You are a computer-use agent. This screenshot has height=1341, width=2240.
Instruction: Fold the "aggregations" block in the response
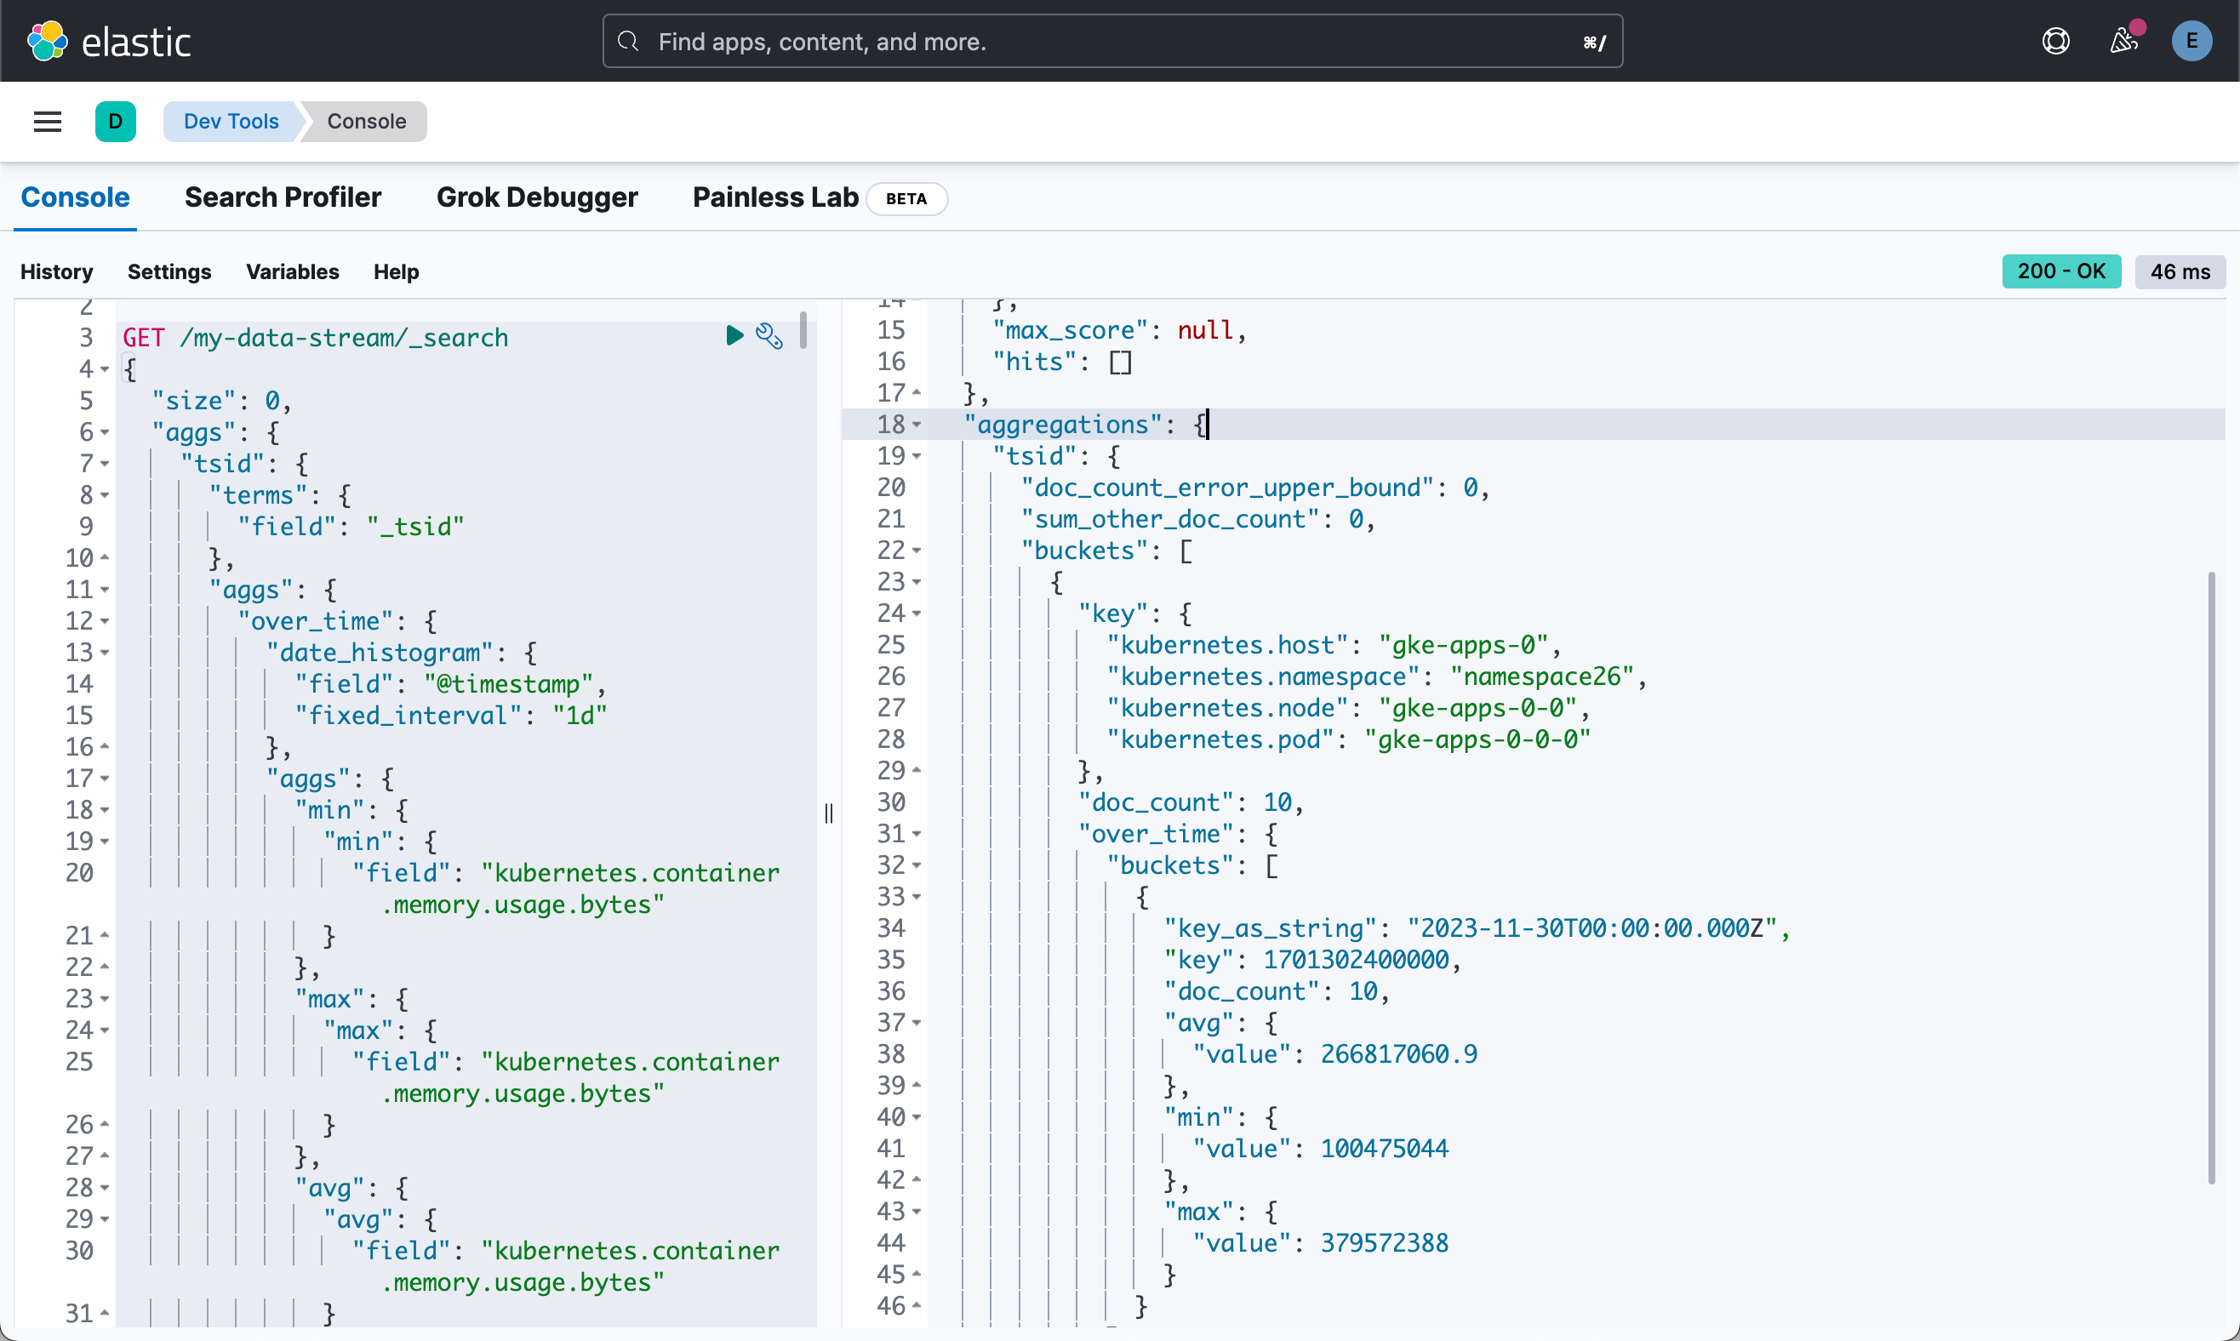pyautogui.click(x=917, y=425)
